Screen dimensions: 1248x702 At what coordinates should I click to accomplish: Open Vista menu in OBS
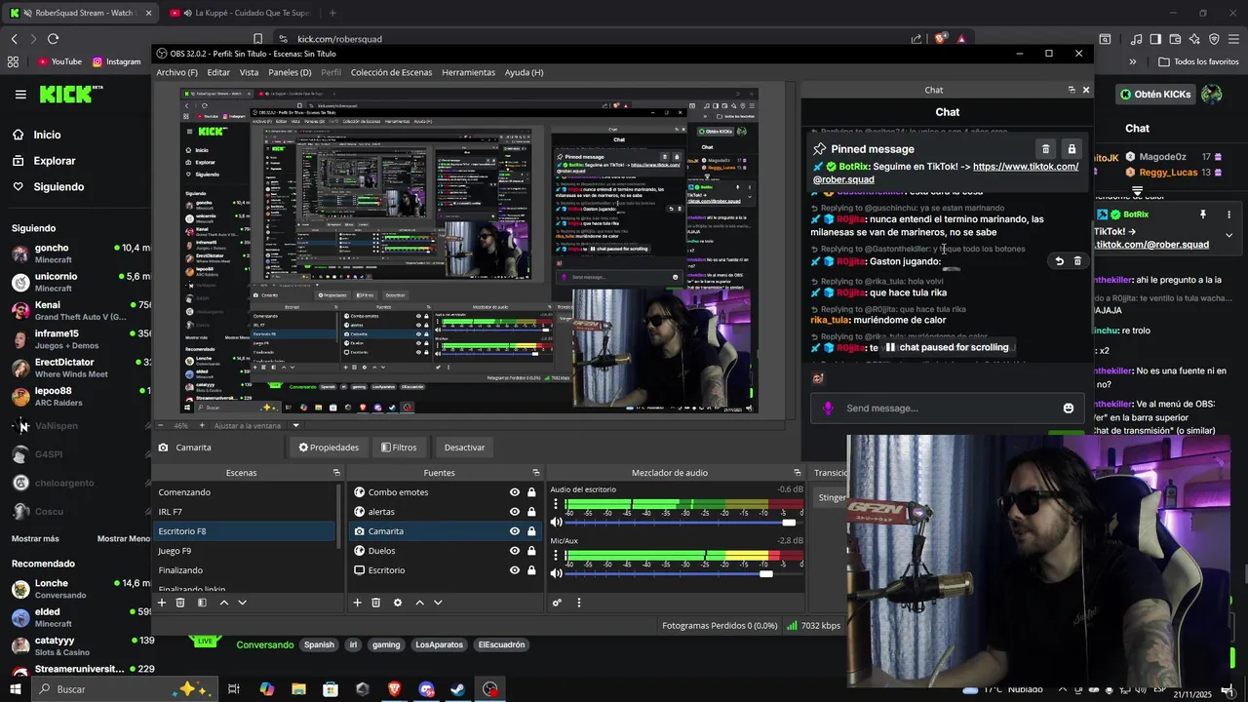point(249,72)
